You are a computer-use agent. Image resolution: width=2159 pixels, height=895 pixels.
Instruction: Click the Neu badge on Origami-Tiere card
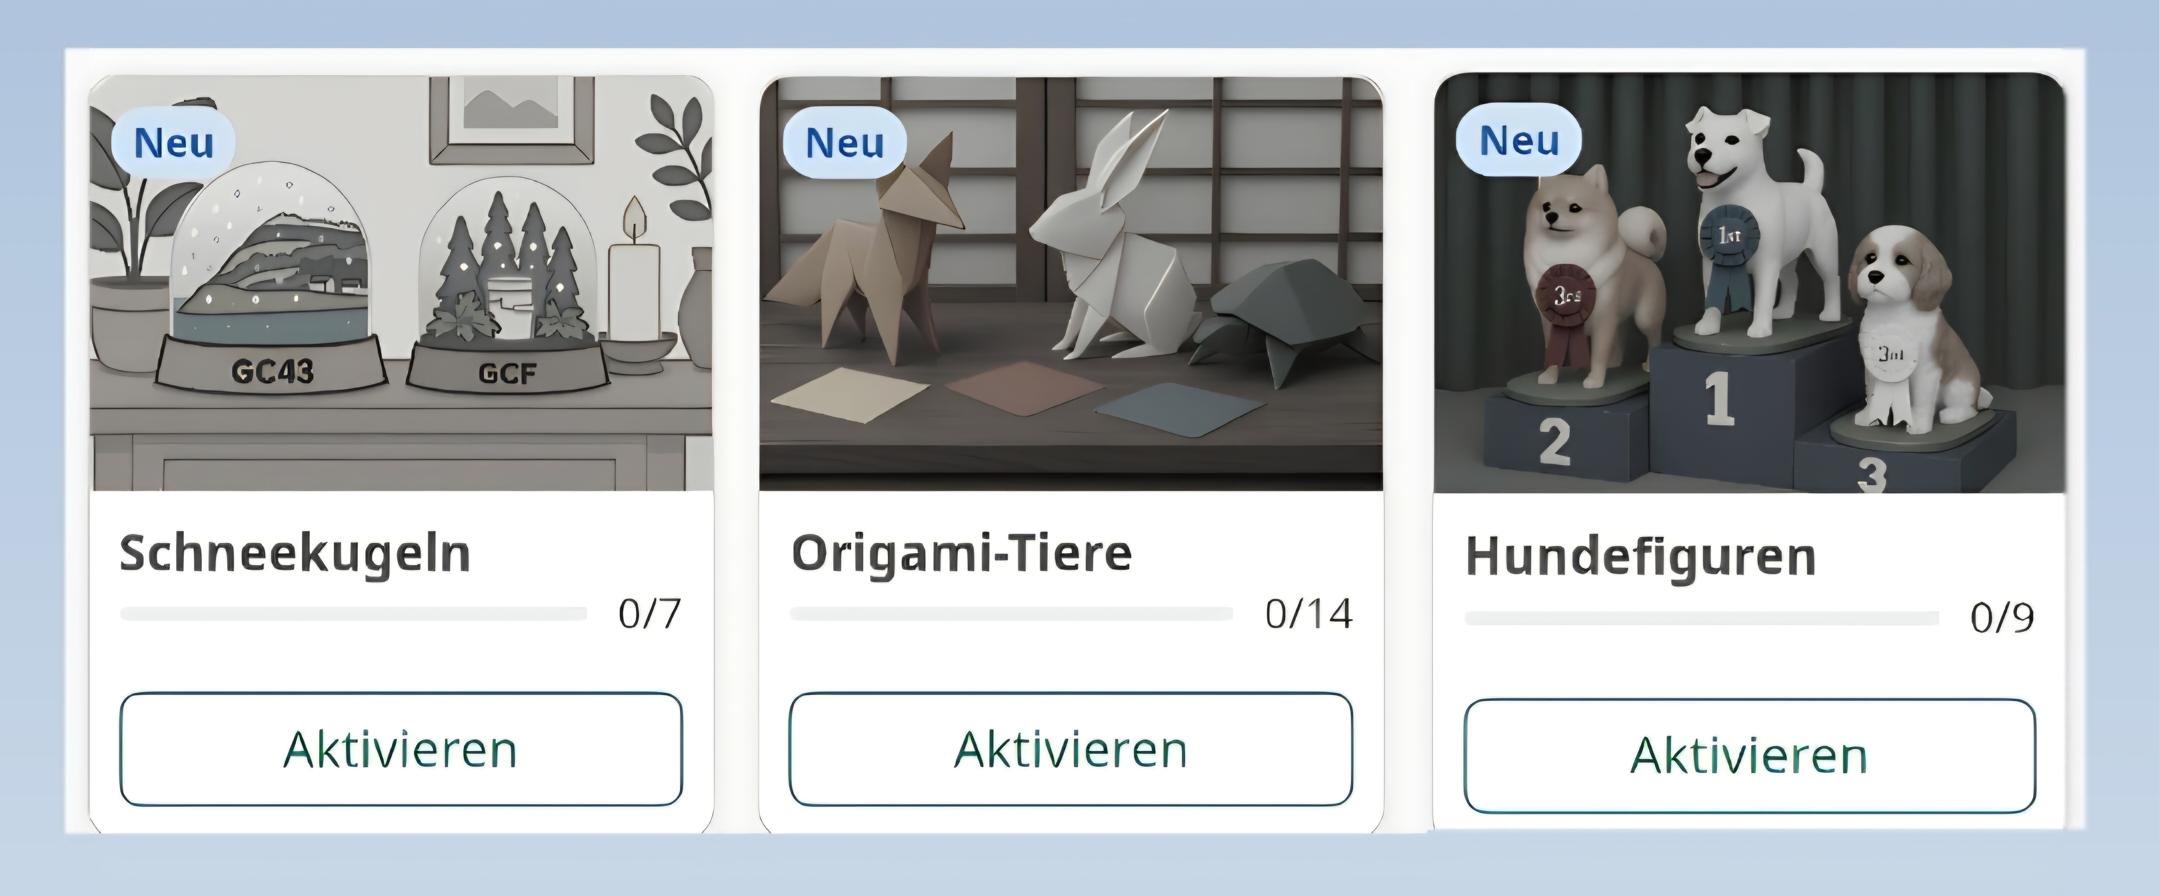click(844, 142)
